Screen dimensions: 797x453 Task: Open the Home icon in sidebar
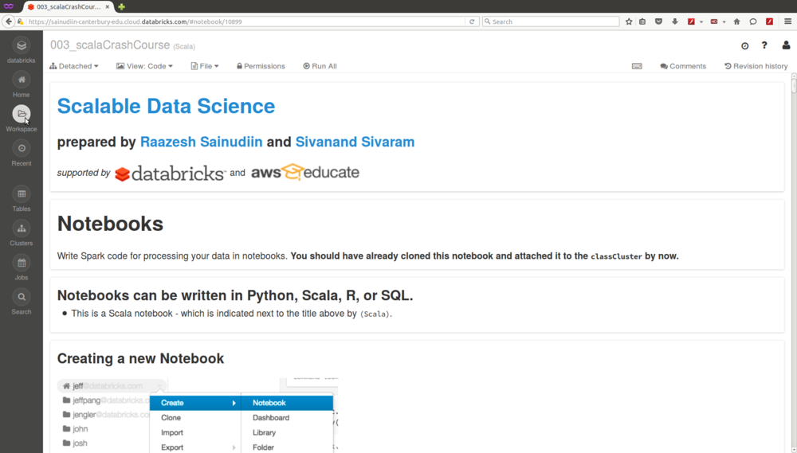pos(22,80)
